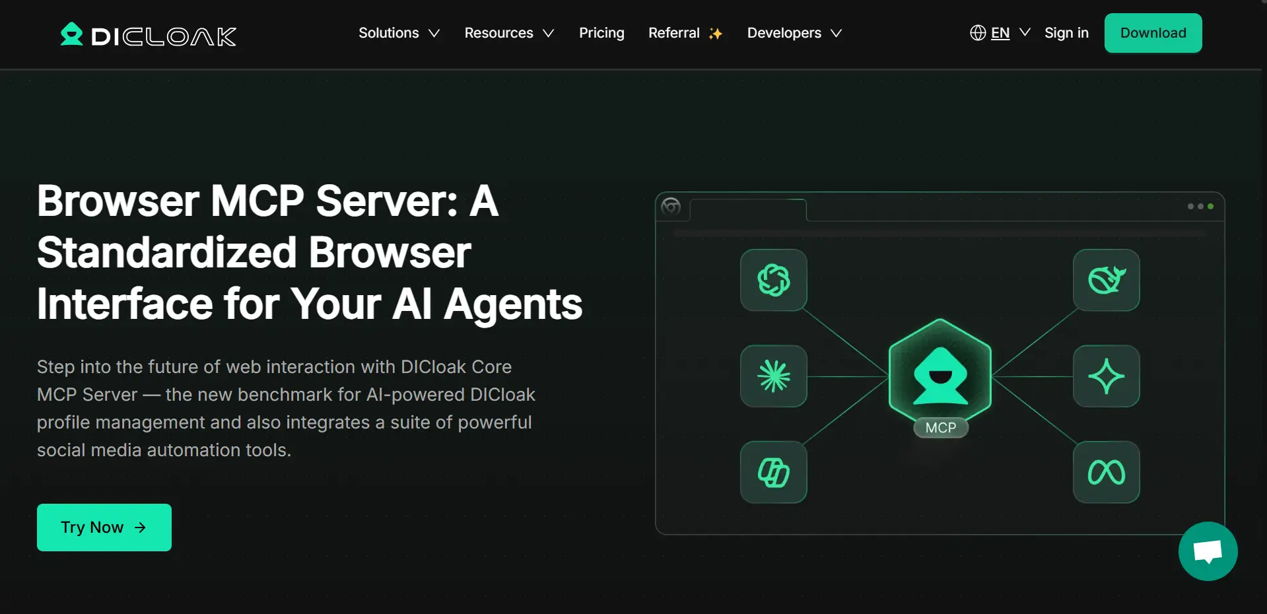
Task: Click the Meta infinity icon tile
Action: point(1106,472)
